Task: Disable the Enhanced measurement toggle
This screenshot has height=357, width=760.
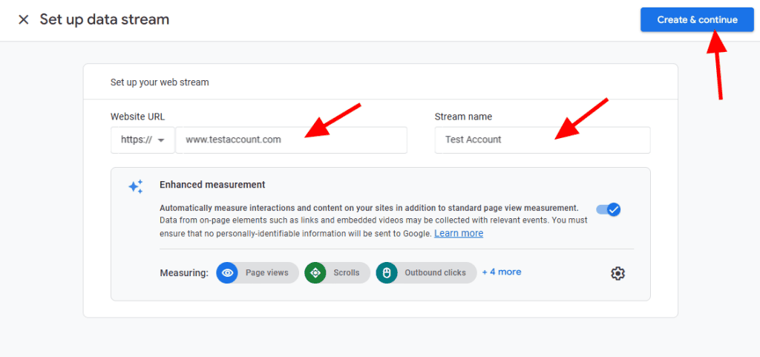Action: coord(609,209)
